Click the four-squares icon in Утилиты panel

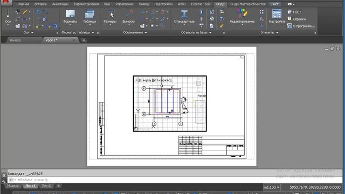coord(261,12)
